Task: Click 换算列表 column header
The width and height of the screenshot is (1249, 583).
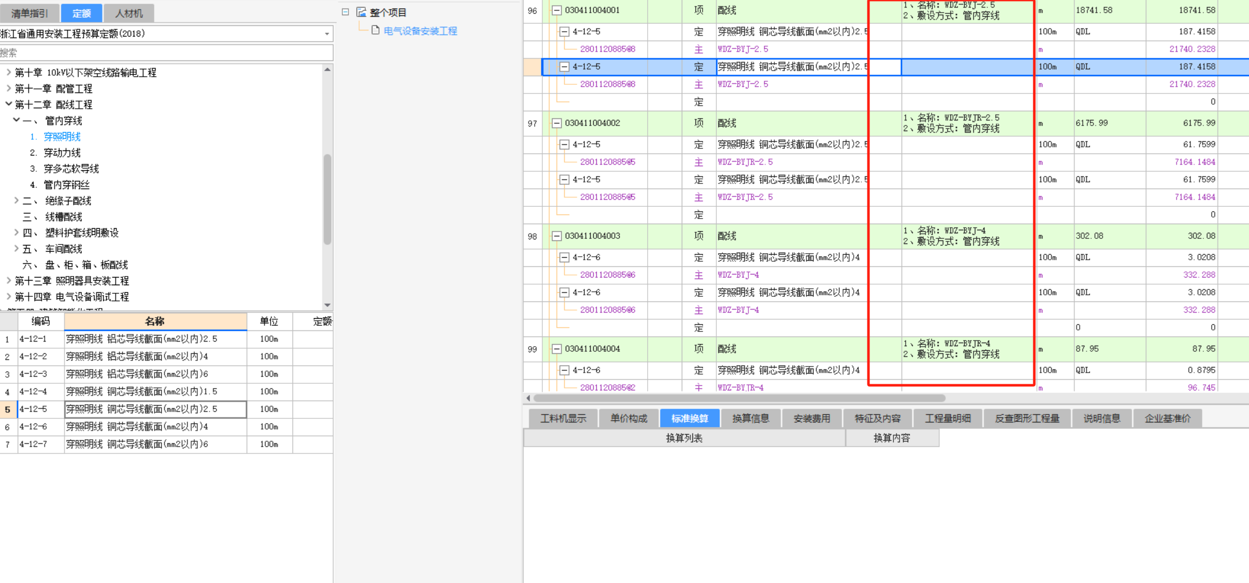Action: pos(684,438)
